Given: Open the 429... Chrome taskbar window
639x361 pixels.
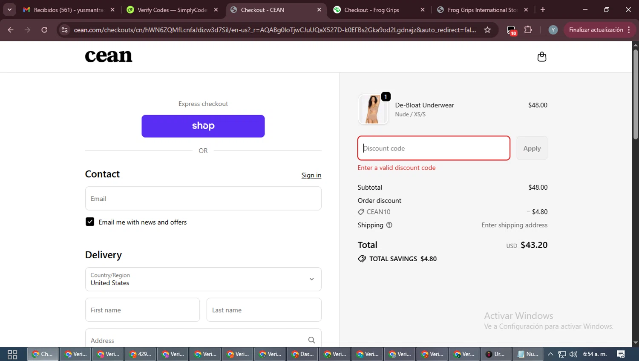Looking at the screenshot, I should [x=140, y=354].
